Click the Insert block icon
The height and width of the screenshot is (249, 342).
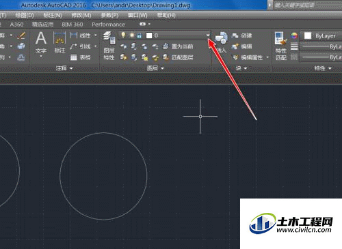(x=221, y=38)
